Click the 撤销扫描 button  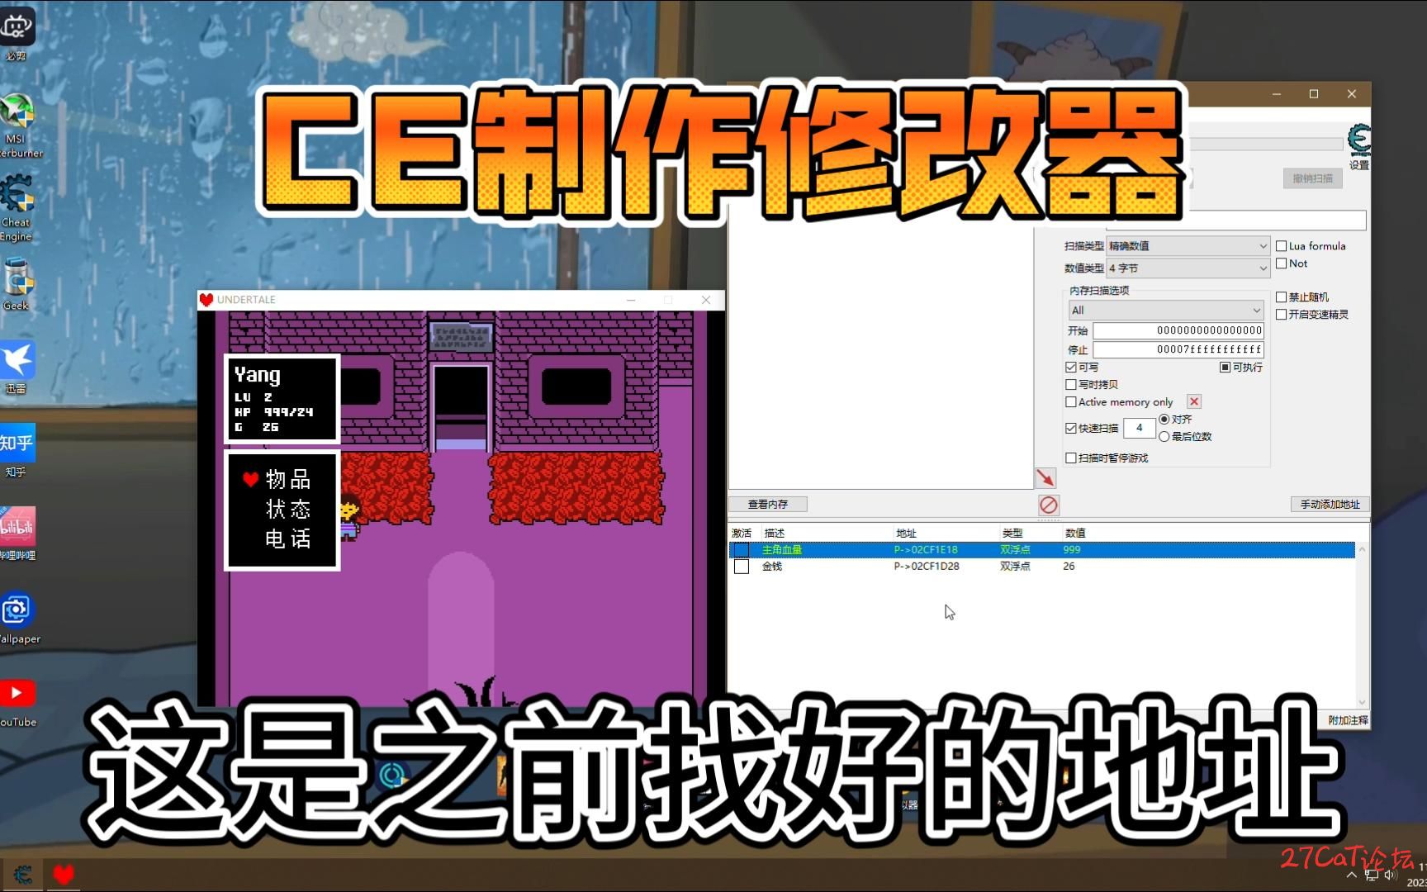[1313, 178]
